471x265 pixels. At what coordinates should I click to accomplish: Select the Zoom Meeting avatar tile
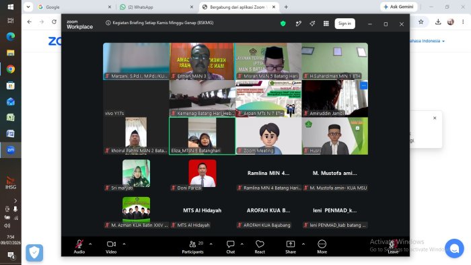point(268,136)
